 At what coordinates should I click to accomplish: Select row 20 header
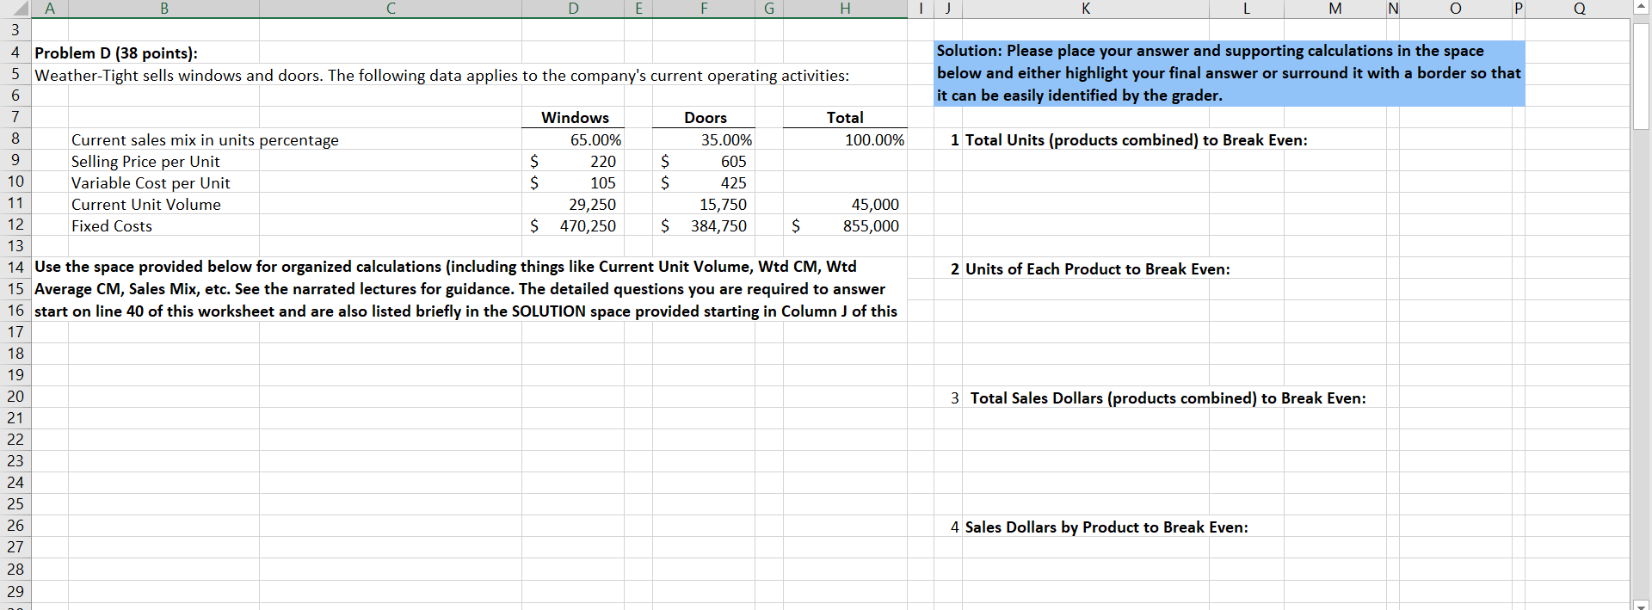tap(15, 397)
